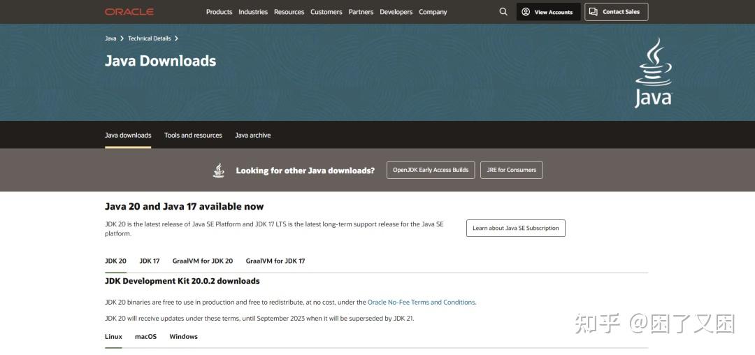This screenshot has height=355, width=755.
Task: Click the Java breadcrumb link
Action: point(110,38)
